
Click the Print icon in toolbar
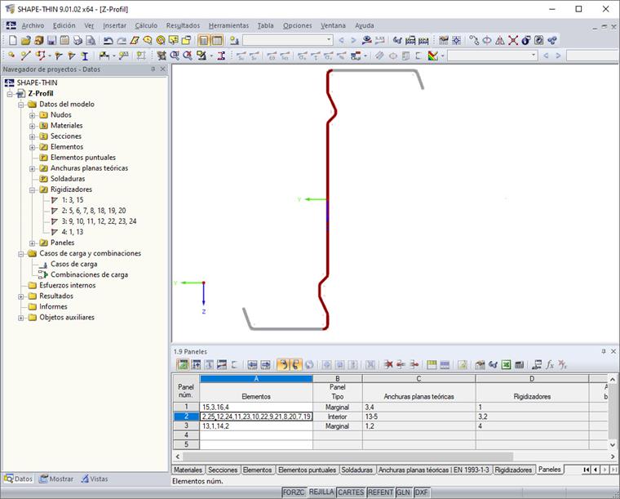77,40
